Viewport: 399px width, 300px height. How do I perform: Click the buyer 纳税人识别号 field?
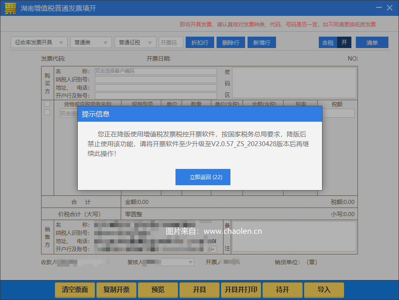point(156,80)
